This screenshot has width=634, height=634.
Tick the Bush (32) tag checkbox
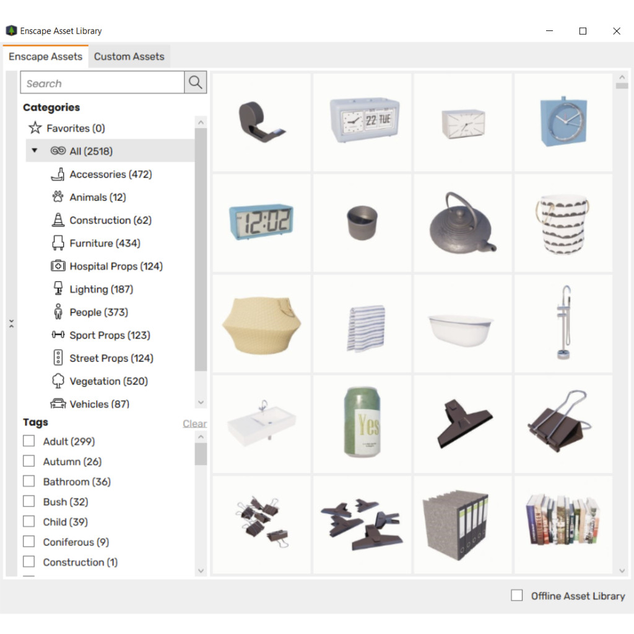pyautogui.click(x=28, y=502)
